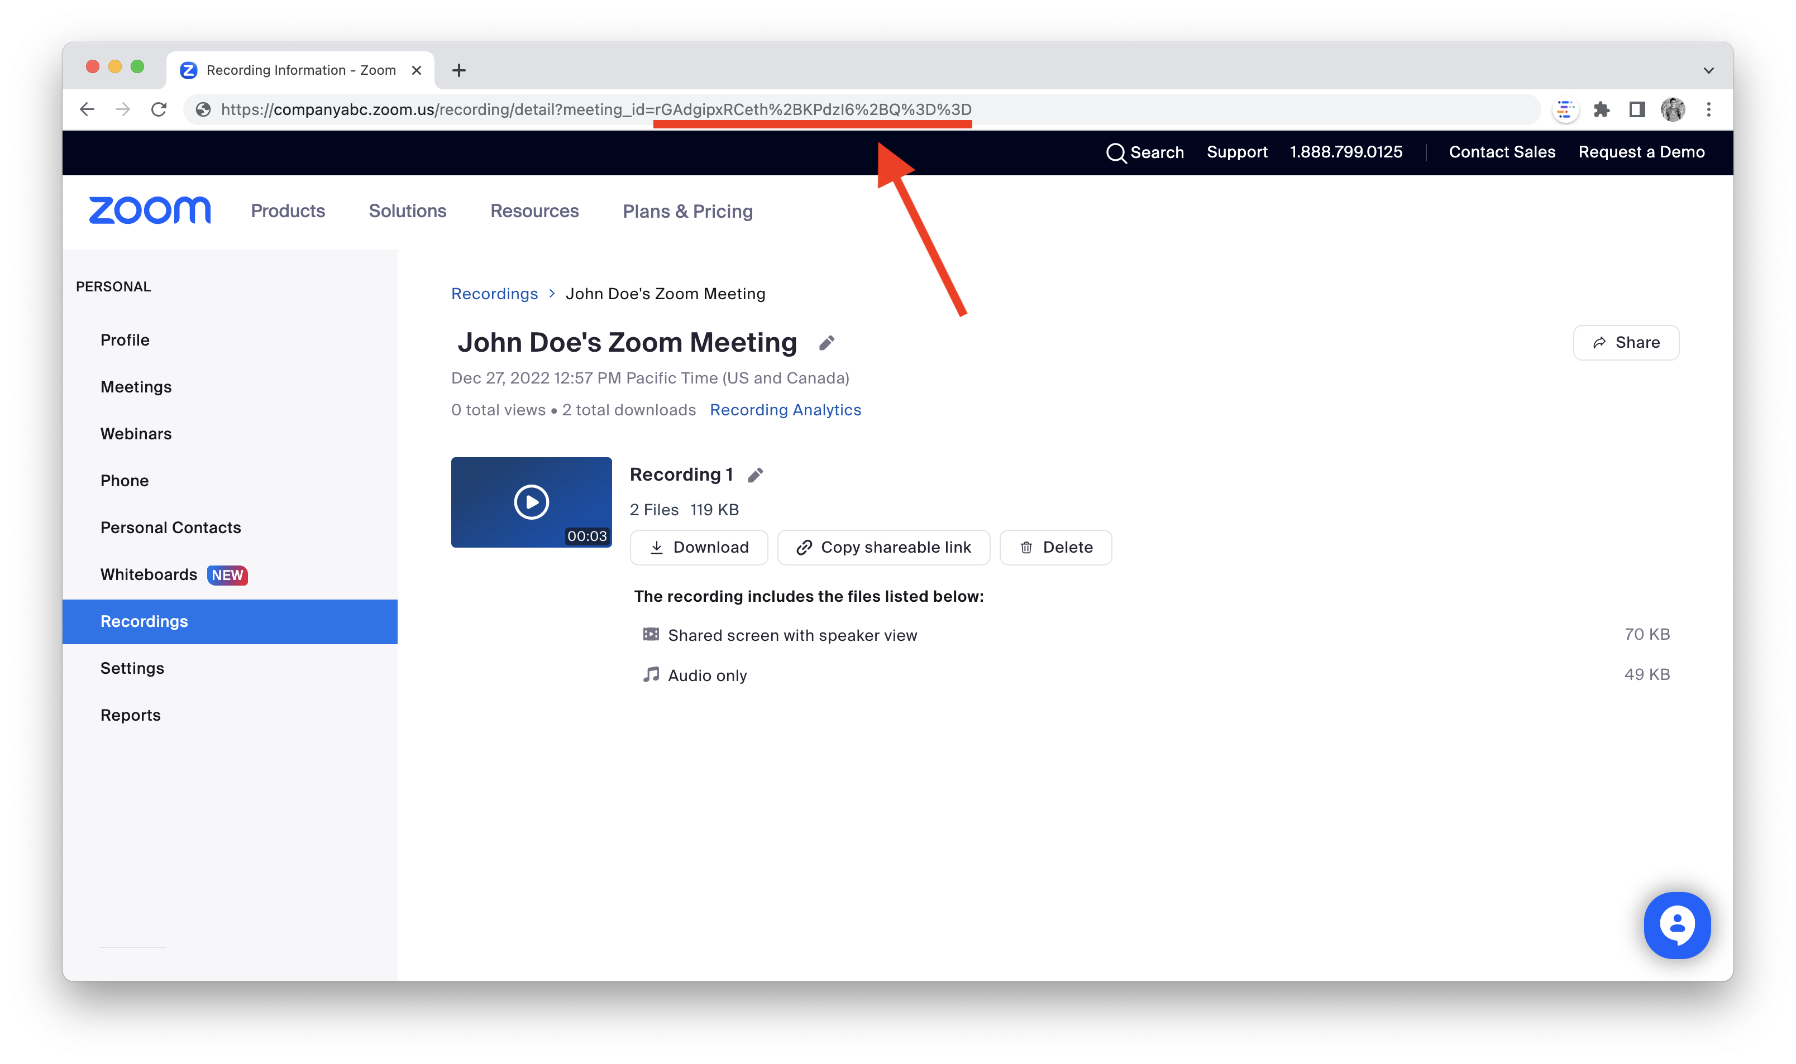1796x1064 pixels.
Task: Edit the title of Recording 1
Action: point(756,474)
